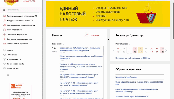Select day 15 in accountant calendar
The height and width of the screenshot is (99, 174).
[x=135, y=50]
